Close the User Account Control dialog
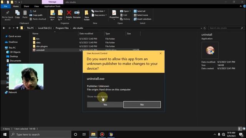 tap(161, 53)
